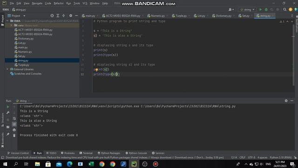Viewport: 298px width, 168px height.
Task: Open Version Control tool window
Action: pos(18,153)
